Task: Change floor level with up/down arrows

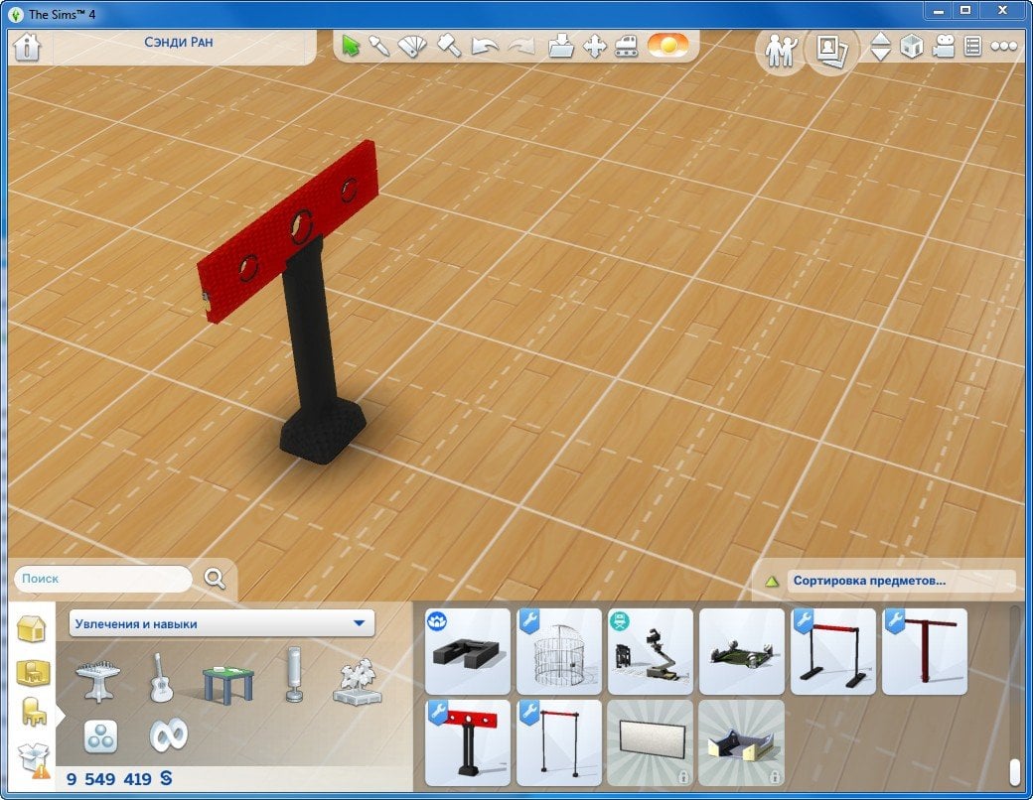Action: pyautogui.click(x=881, y=47)
